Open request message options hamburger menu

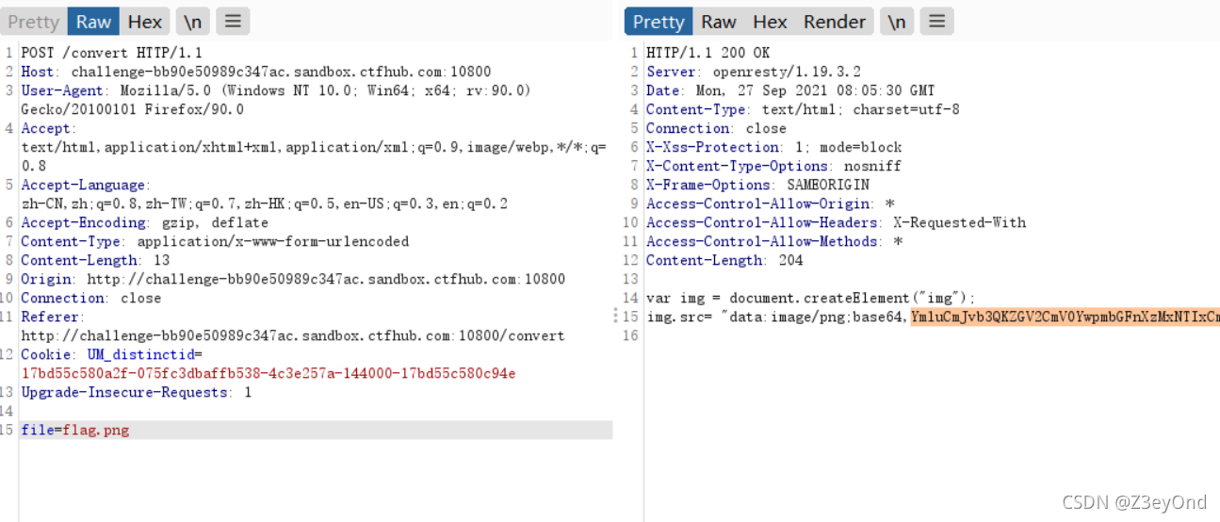(x=233, y=22)
